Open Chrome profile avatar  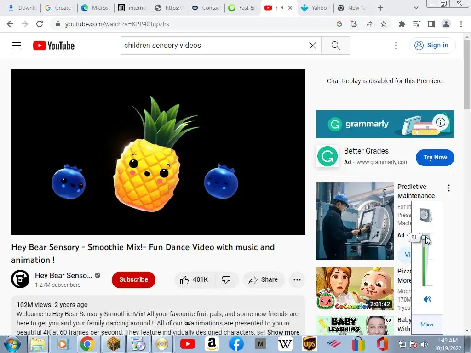tap(446, 24)
